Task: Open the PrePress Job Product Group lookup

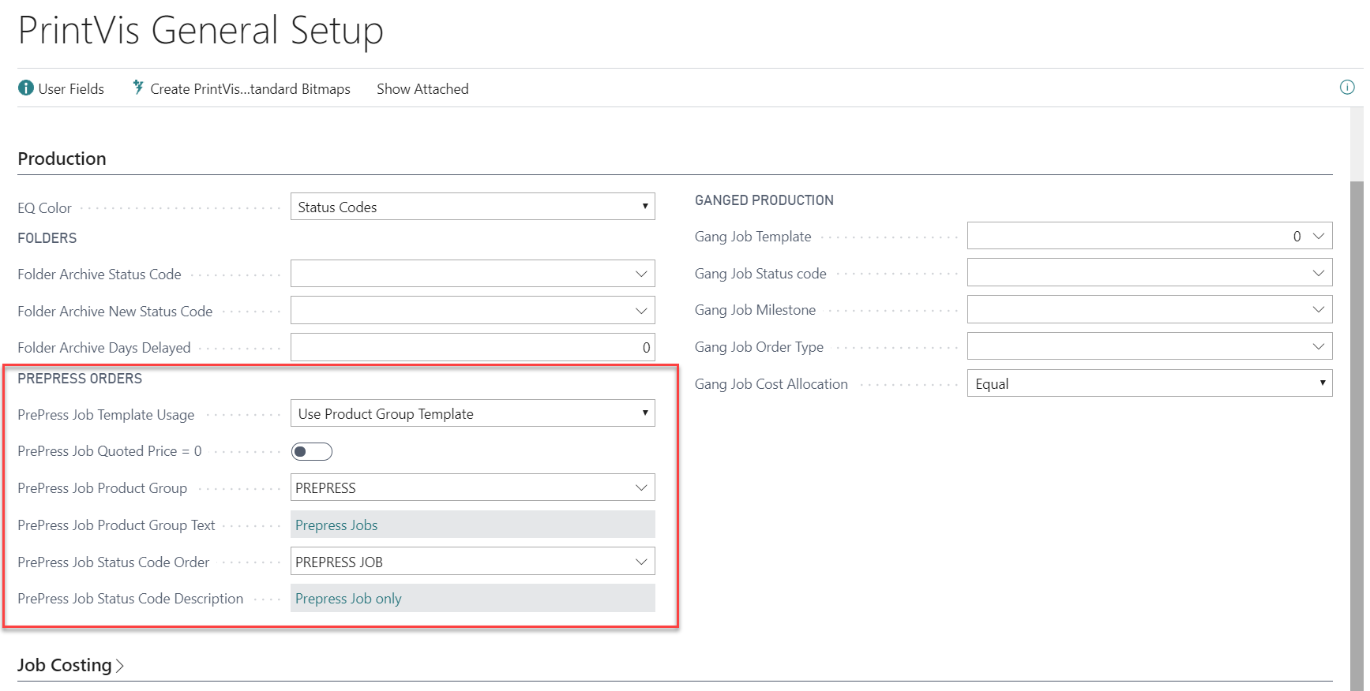Action: click(641, 488)
